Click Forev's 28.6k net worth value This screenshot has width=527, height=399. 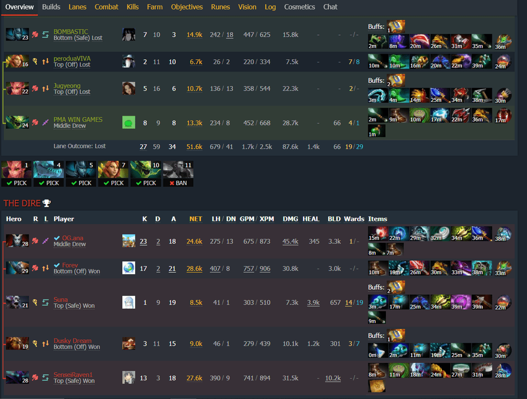point(194,269)
